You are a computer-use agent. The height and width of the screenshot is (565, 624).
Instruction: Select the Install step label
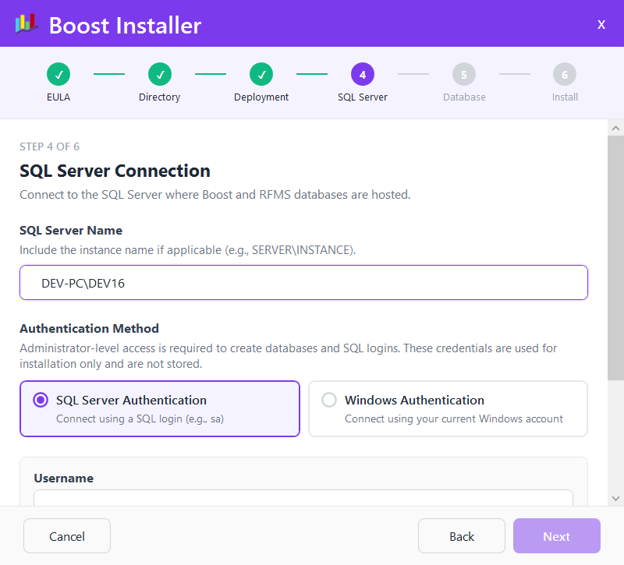tap(565, 97)
